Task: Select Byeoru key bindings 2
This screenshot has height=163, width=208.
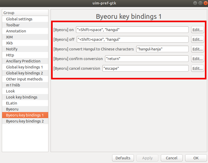Action: click(x=25, y=121)
